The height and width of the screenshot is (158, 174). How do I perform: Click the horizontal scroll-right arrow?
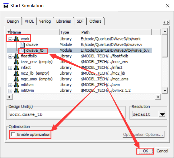(158, 97)
